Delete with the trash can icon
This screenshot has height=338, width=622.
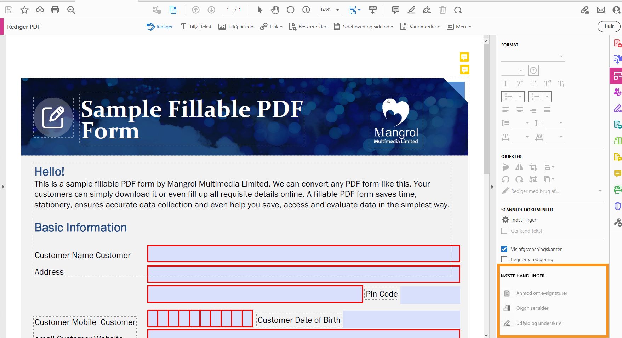click(443, 10)
